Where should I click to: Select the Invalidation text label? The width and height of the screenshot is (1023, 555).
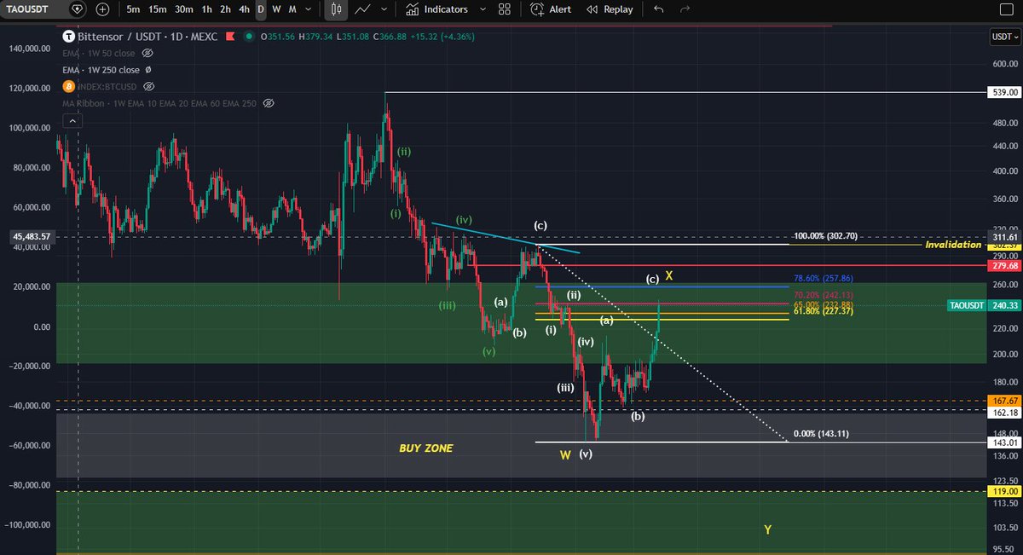953,244
